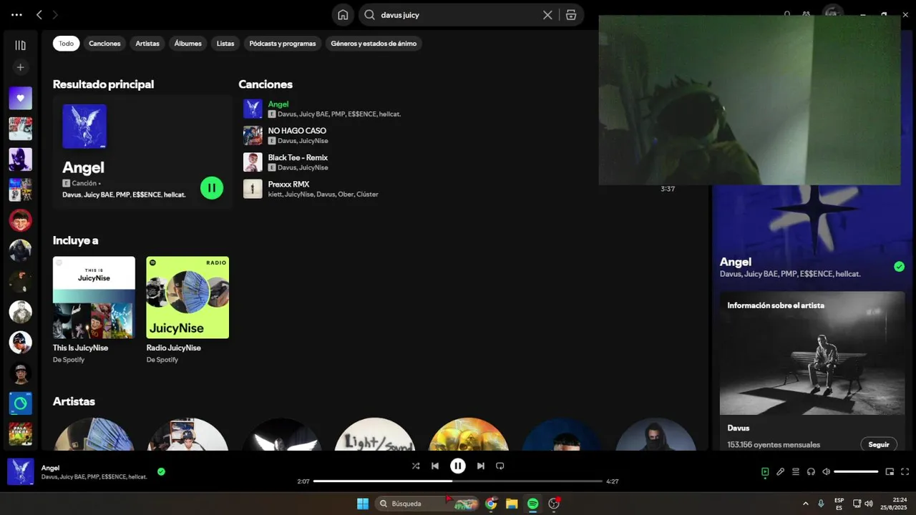Select the Canciones filter chip
This screenshot has width=916, height=515.
[x=104, y=44]
